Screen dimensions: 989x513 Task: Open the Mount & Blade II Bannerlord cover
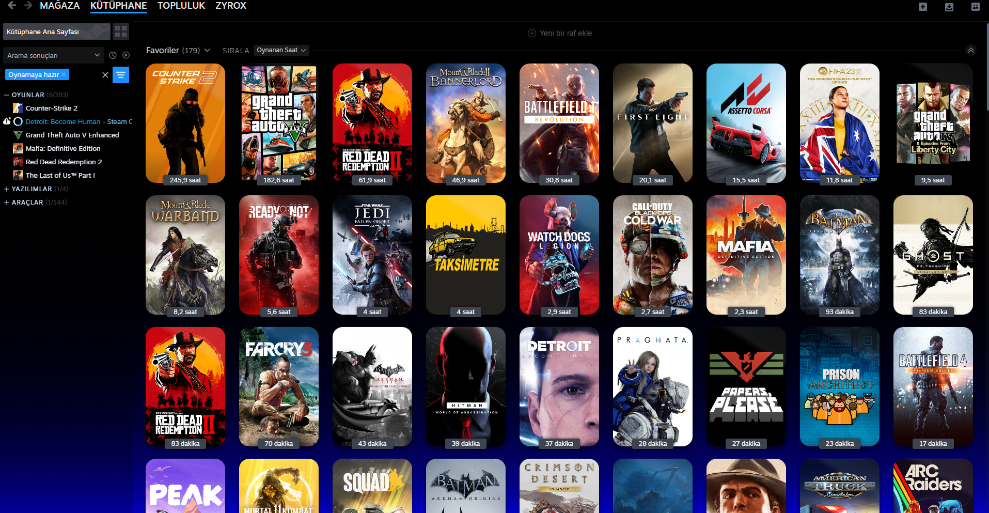click(466, 123)
